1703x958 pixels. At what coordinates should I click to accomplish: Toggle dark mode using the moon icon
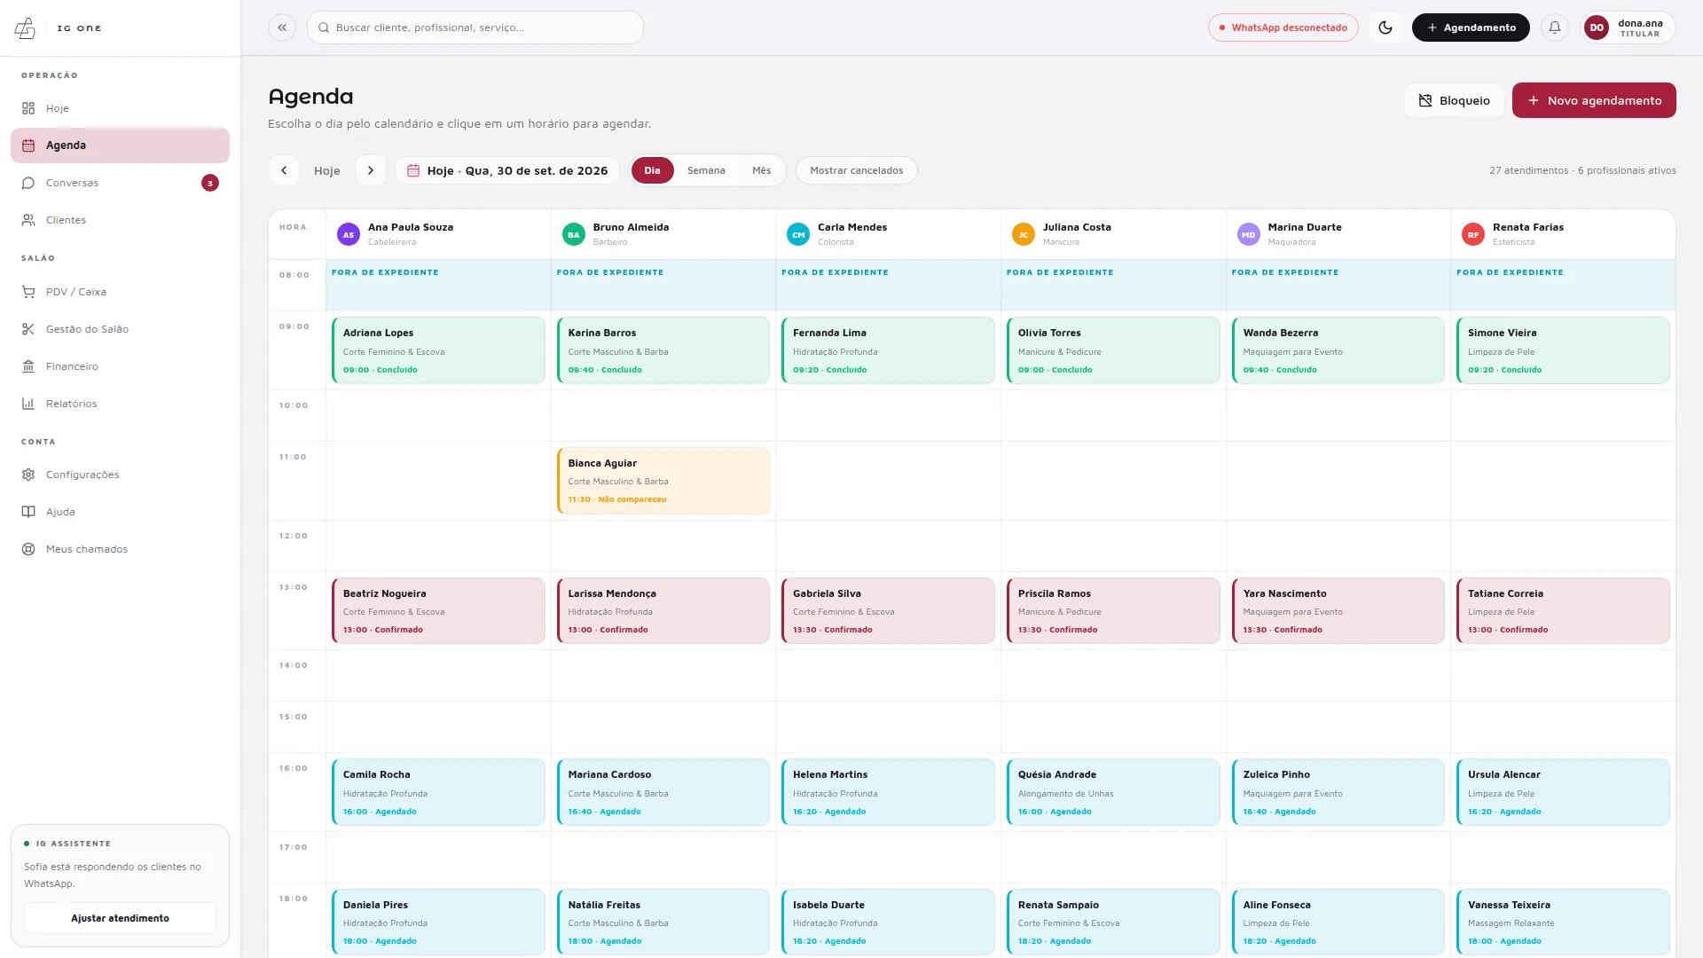(1385, 27)
